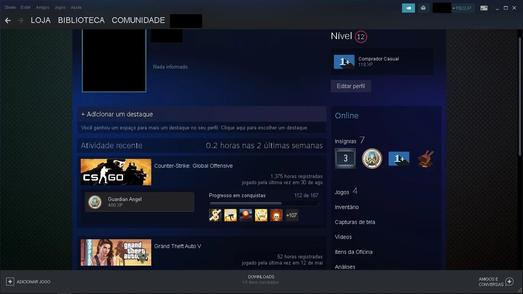Viewport: 523px width, 294px height.
Task: Open the Grand Theft Auto V title link
Action: (x=178, y=246)
